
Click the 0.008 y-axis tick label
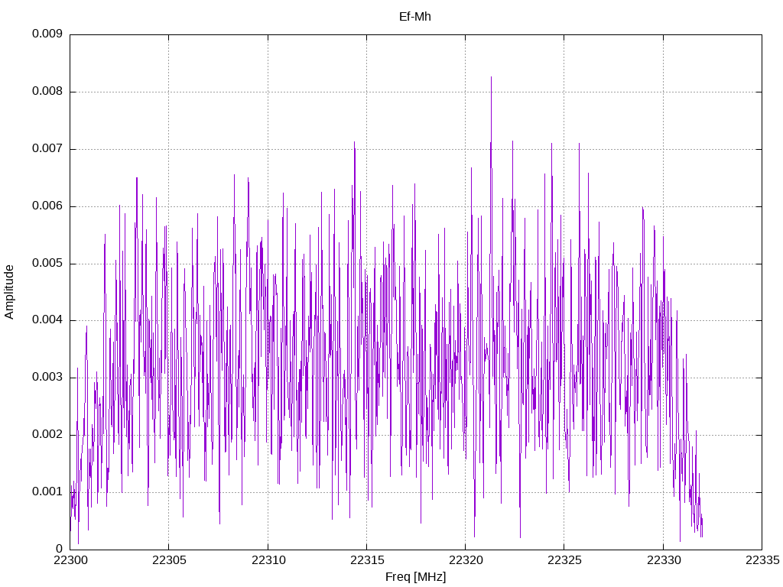[x=47, y=92]
